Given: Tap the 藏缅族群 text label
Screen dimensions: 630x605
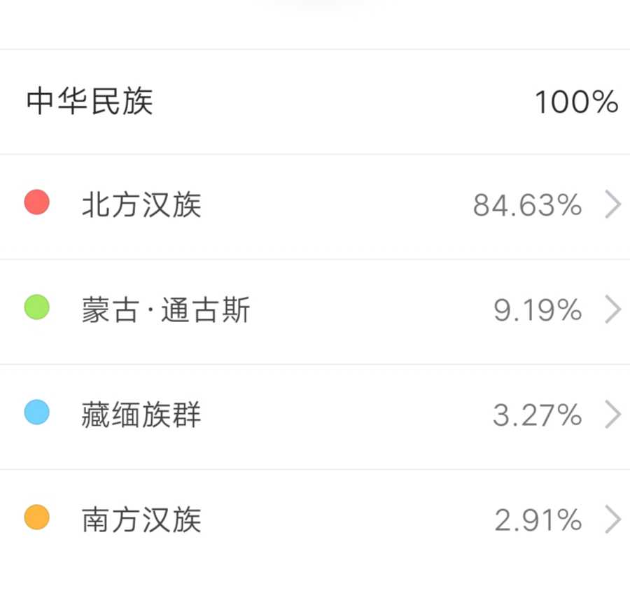Looking at the screenshot, I should (x=141, y=415).
